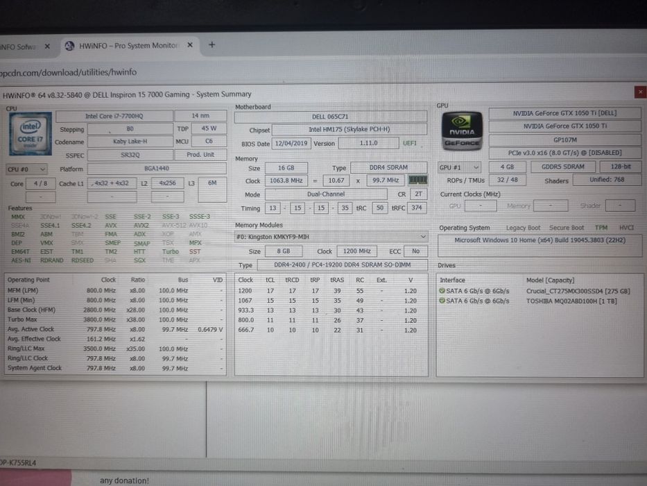Click the ECC No field

coord(415,251)
